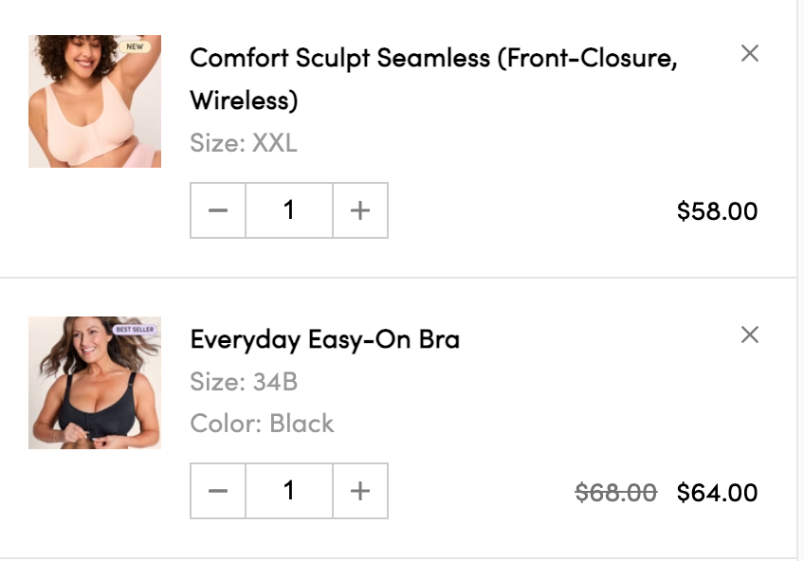
Task: Click the BEST SELLER badge on the thumbnail
Action: [135, 330]
